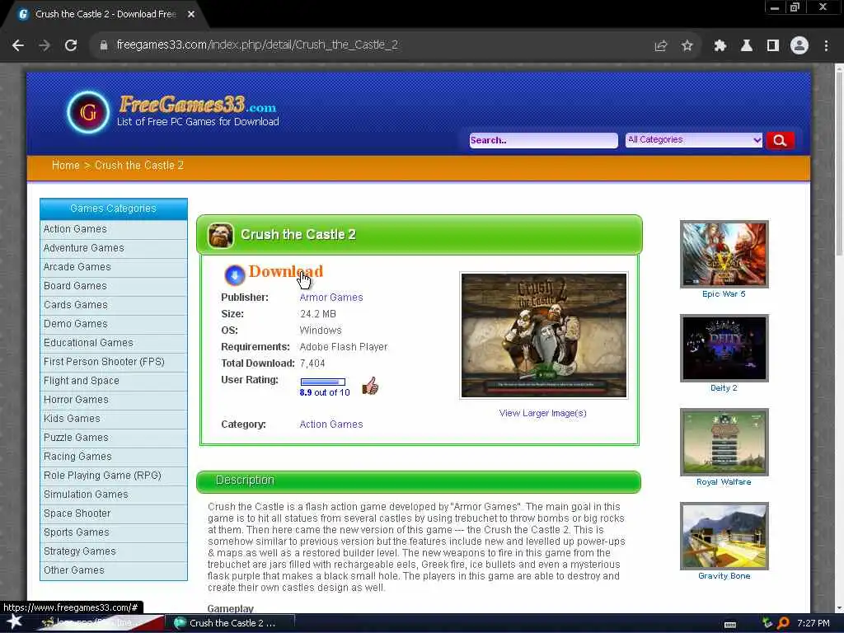Click the FreeGames33 circular G logo
844x633 pixels.
pyautogui.click(x=87, y=112)
